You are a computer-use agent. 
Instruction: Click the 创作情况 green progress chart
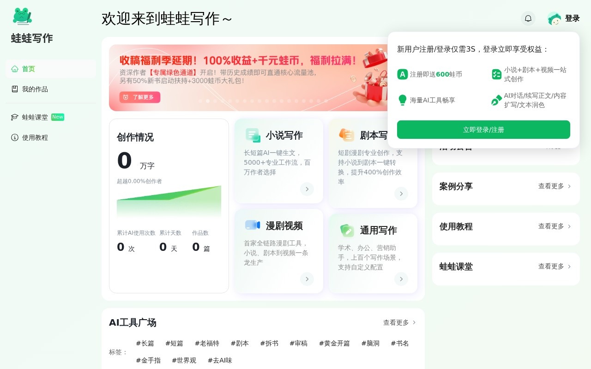point(169,201)
